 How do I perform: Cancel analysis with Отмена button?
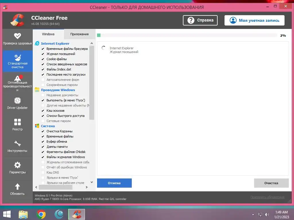(114, 183)
